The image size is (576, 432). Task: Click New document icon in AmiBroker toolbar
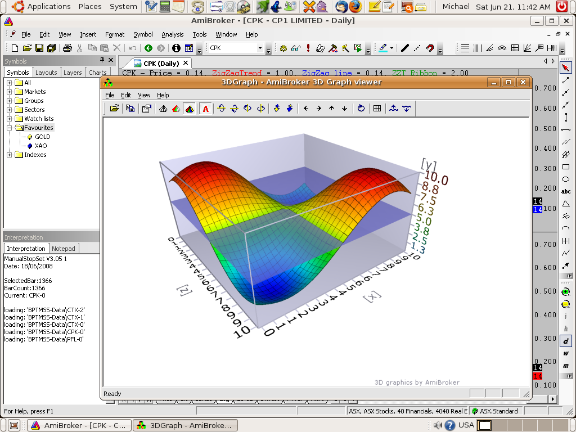pos(15,48)
